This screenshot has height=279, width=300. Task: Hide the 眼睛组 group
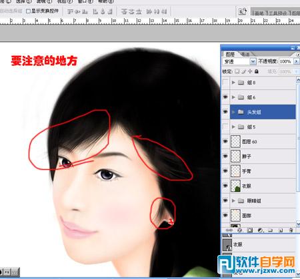(x=225, y=200)
